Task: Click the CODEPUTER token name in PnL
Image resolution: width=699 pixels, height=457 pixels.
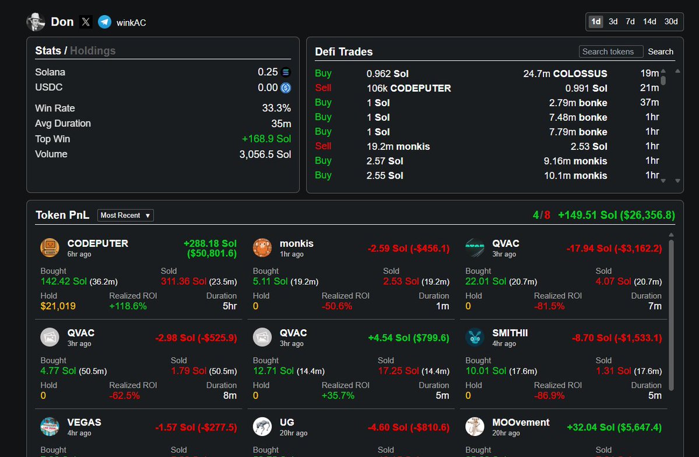Action: [97, 243]
